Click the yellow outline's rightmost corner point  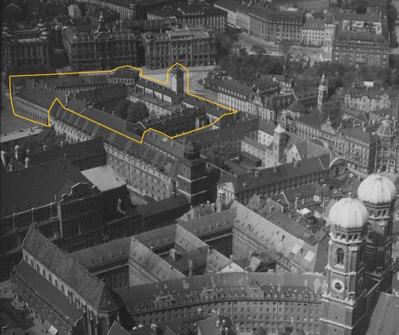[237, 111]
